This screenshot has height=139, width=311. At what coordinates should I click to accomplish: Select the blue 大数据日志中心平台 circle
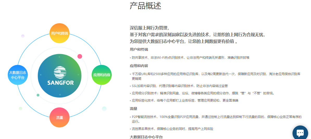[x=18, y=75]
